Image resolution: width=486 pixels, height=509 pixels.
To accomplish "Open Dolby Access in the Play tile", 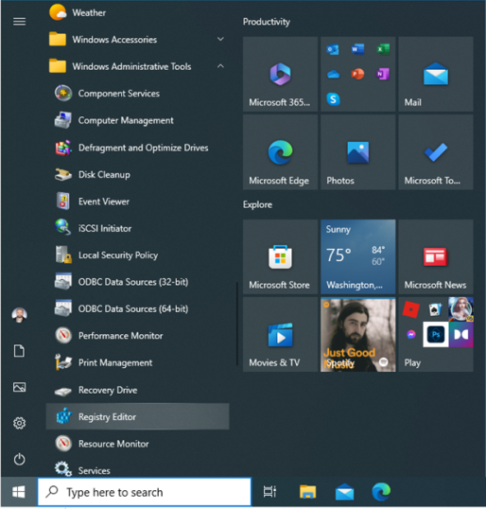I will point(460,334).
